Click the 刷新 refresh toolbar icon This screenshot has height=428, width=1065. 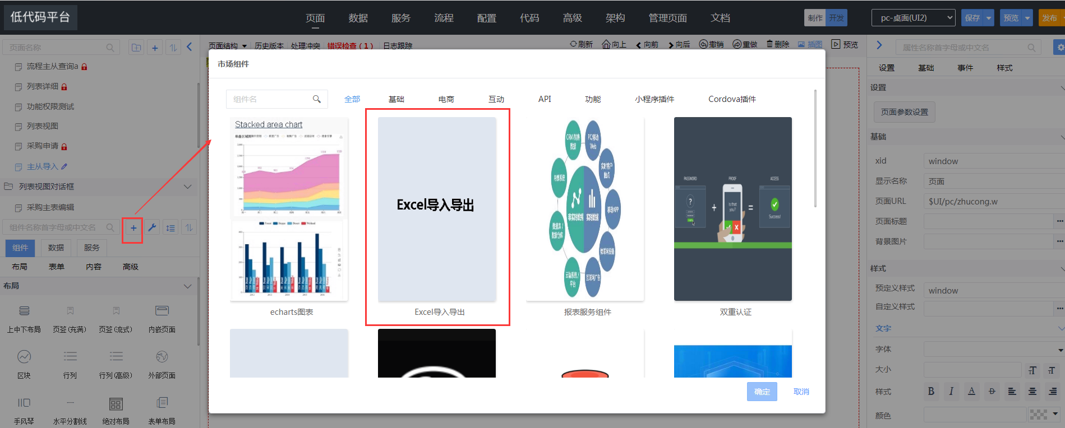click(581, 44)
